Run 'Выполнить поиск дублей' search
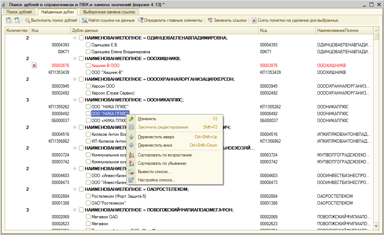The height and width of the screenshot is (235, 384). (x=51, y=20)
